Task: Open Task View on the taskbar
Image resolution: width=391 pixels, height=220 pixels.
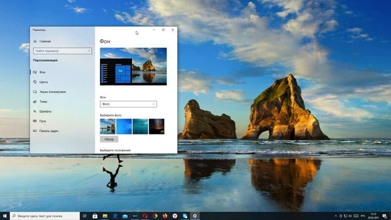Action: pos(85,216)
